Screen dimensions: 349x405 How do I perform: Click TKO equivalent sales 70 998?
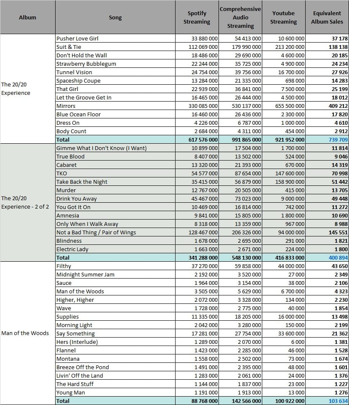click(x=327, y=173)
